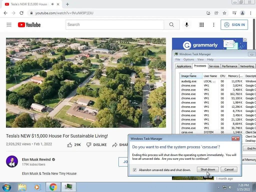Image resolution: width=256 pixels, height=192 pixels.
Task: Click the YouTube search field
Action: coord(115,25)
